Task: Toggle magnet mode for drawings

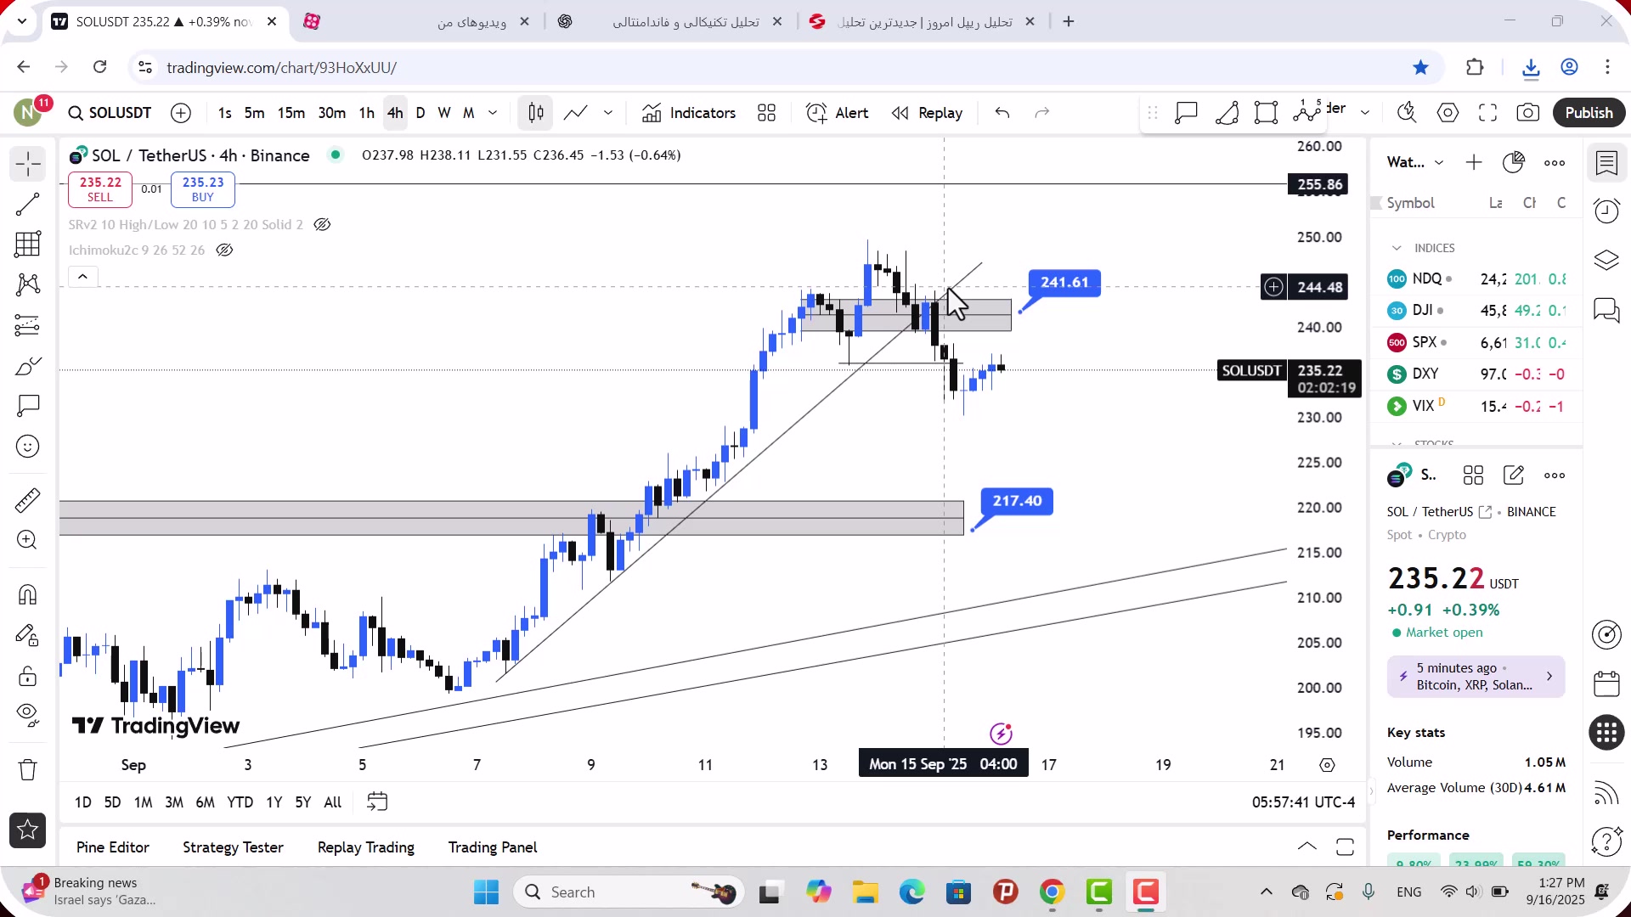Action: pos(27,594)
